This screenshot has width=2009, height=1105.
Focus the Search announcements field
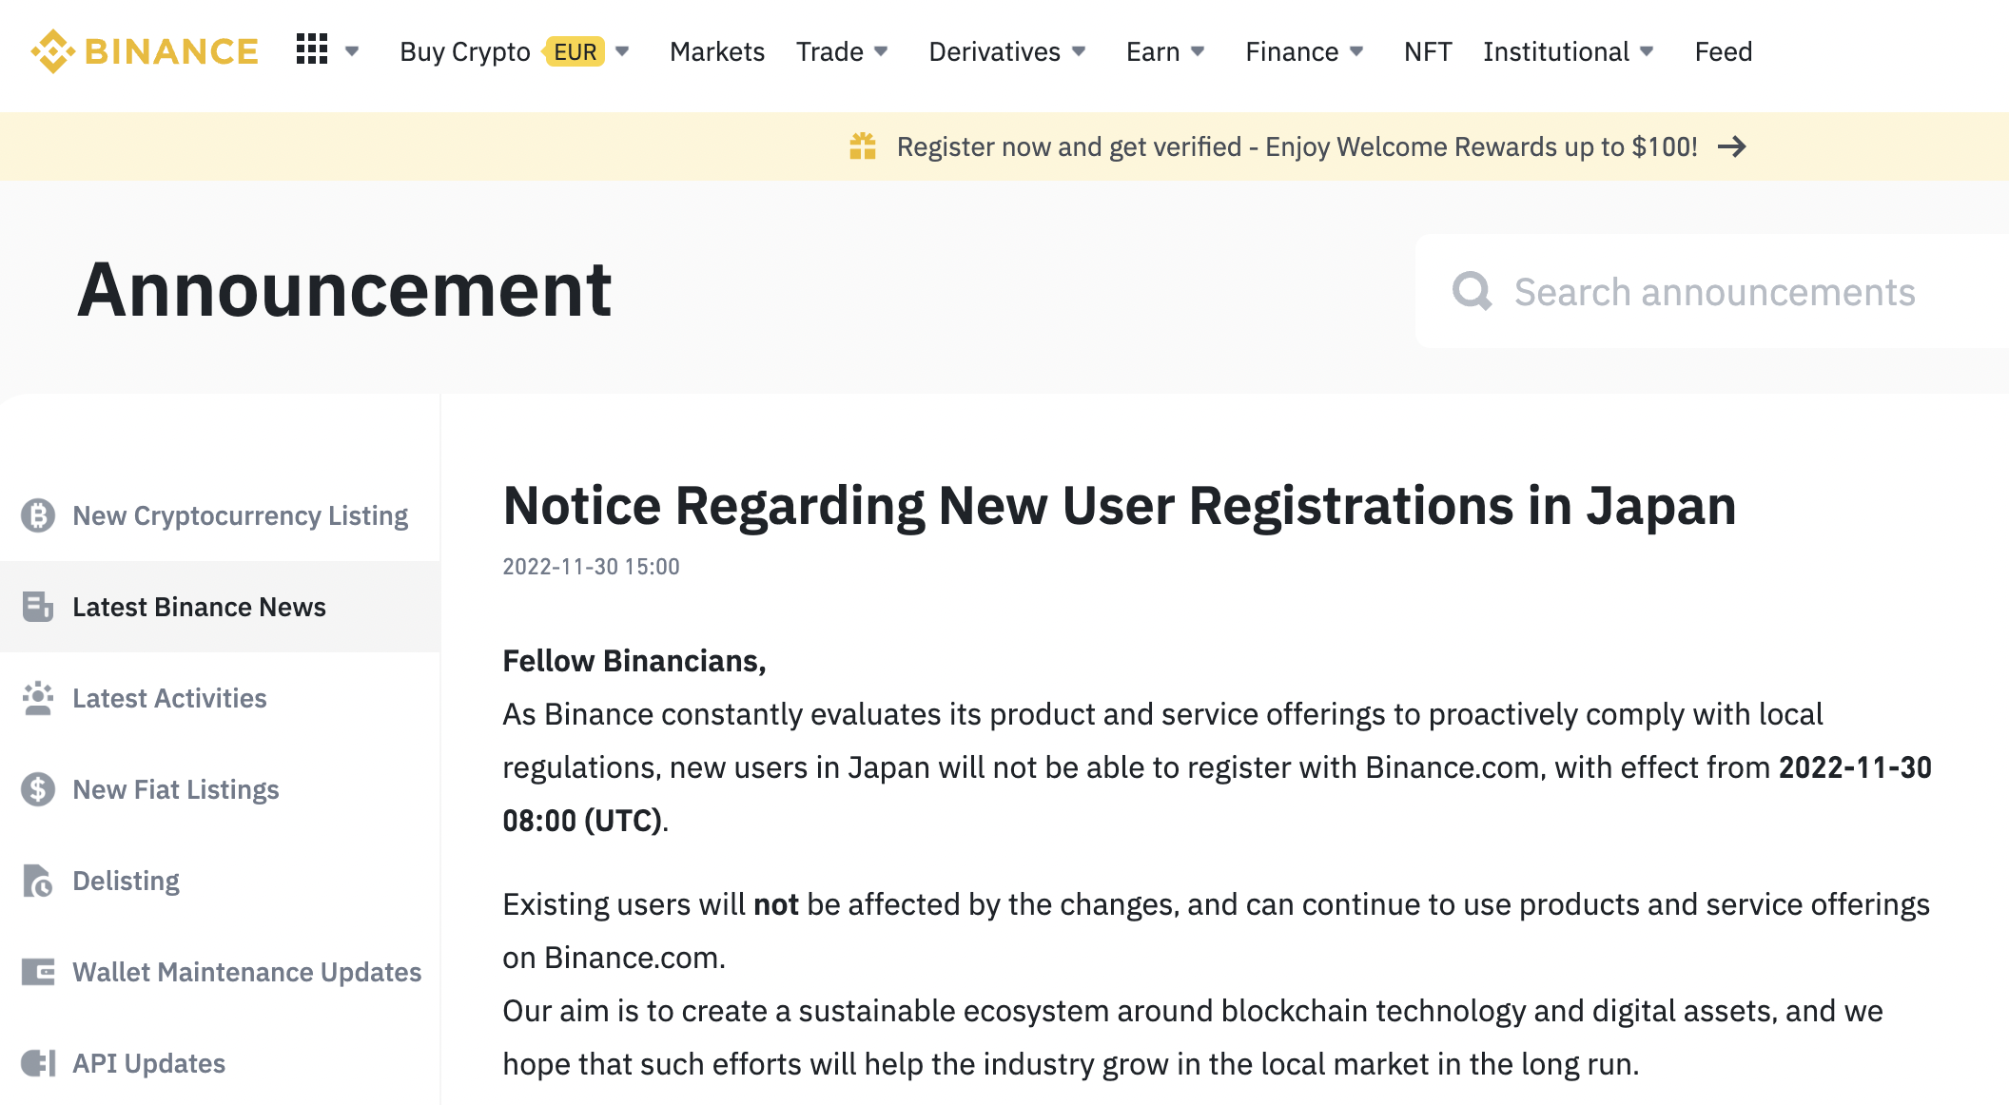(1712, 291)
